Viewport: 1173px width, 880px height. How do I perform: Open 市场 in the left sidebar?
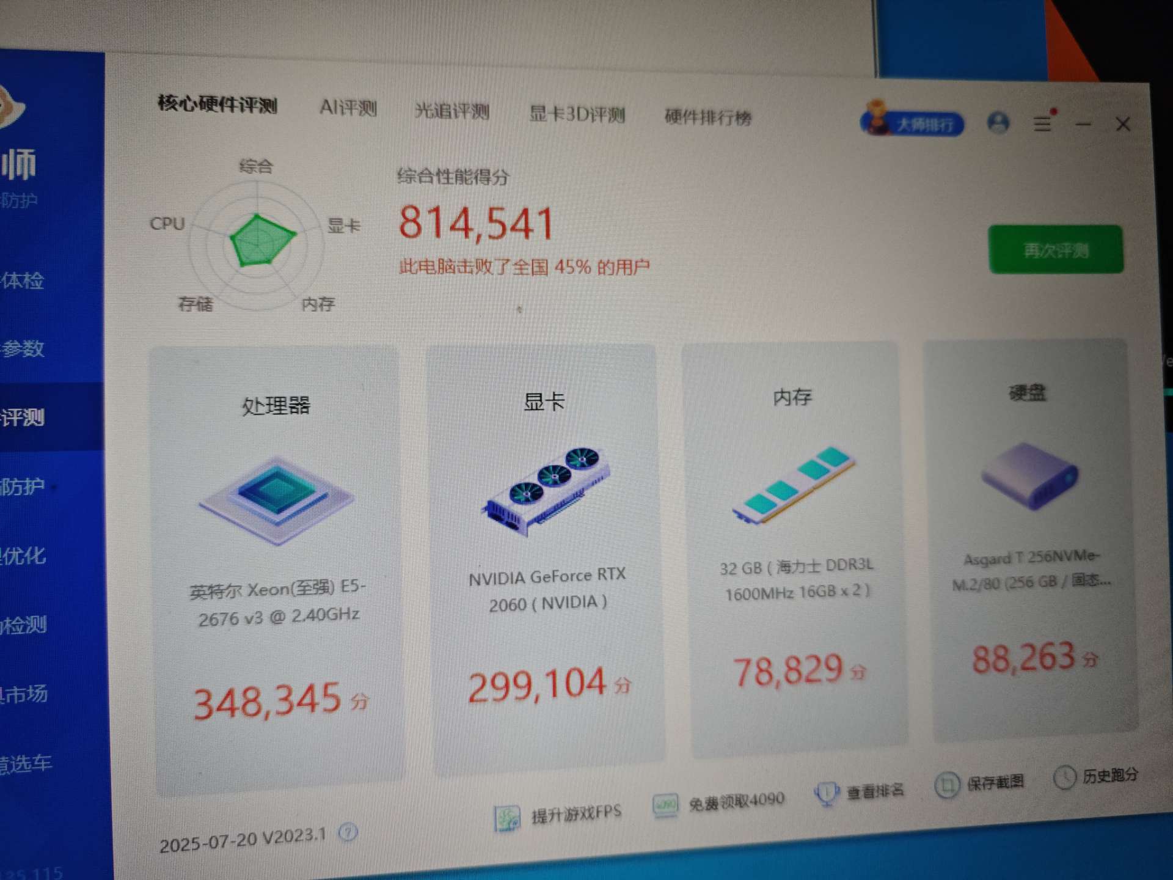click(24, 694)
